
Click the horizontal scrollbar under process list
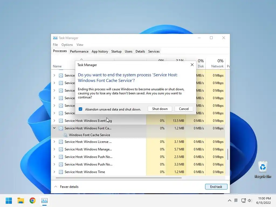119,178
